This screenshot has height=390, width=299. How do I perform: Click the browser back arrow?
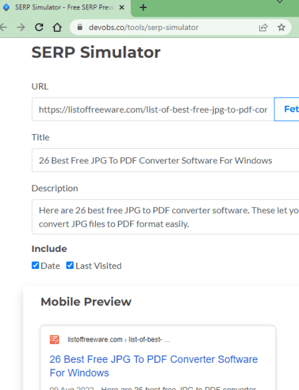(x=3, y=27)
